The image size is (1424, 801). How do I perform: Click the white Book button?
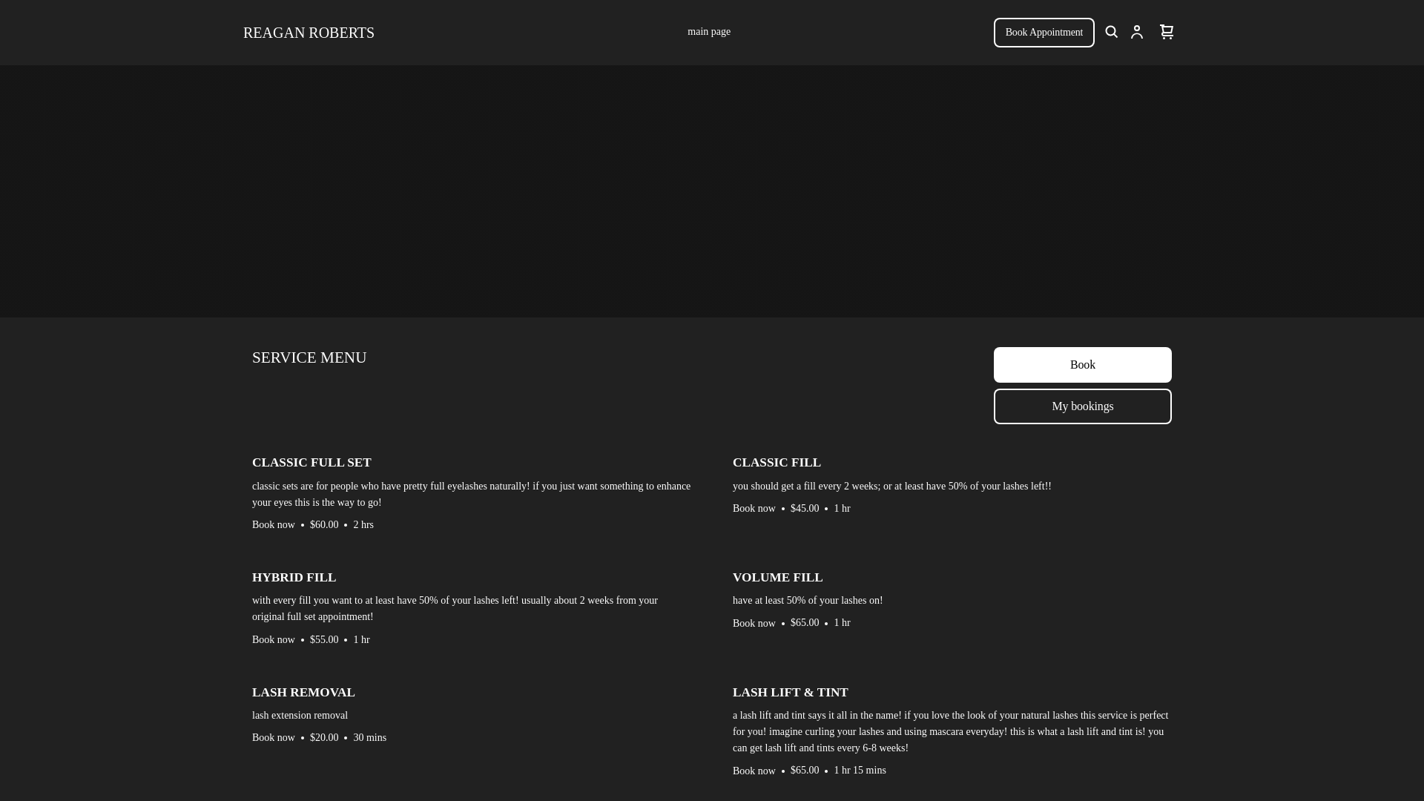click(1083, 365)
